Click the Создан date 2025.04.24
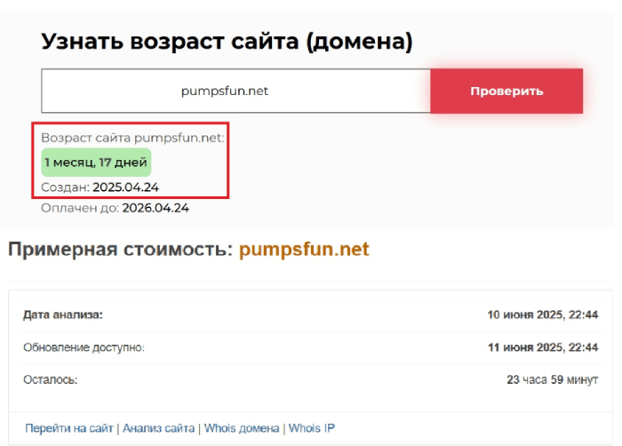The height and width of the screenshot is (446, 622). [125, 188]
